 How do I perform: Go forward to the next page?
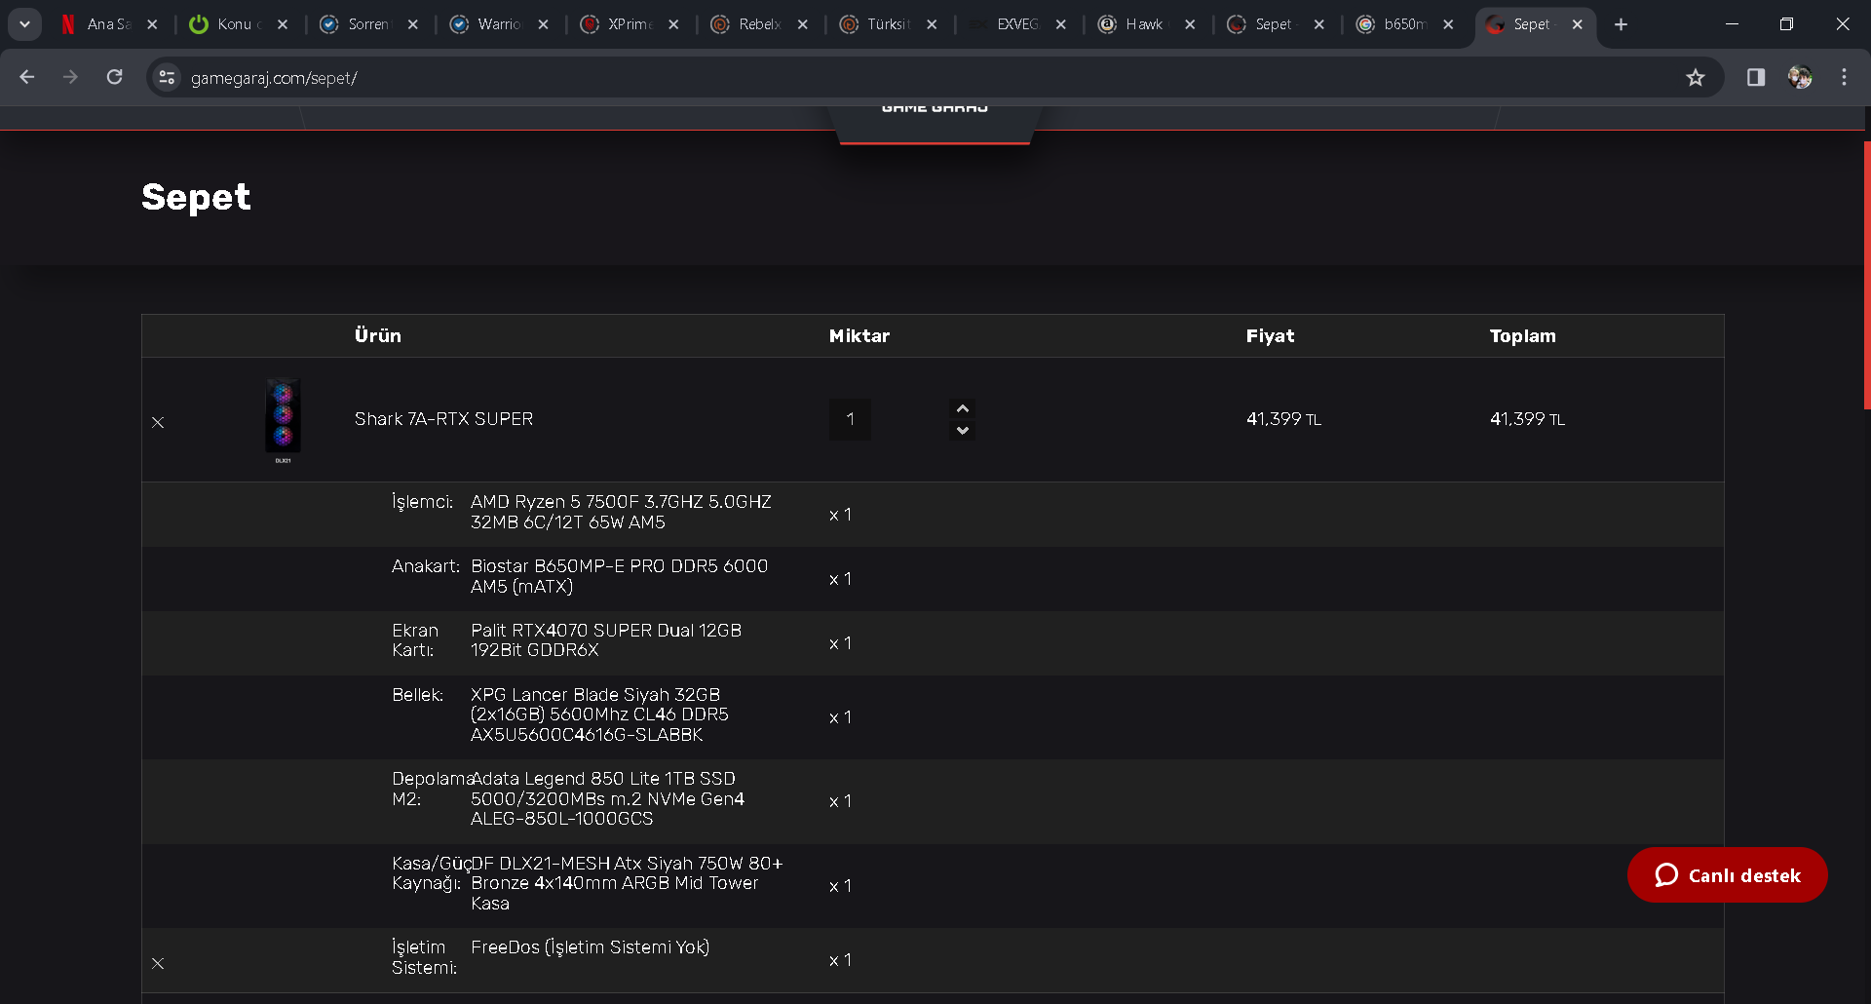click(70, 77)
